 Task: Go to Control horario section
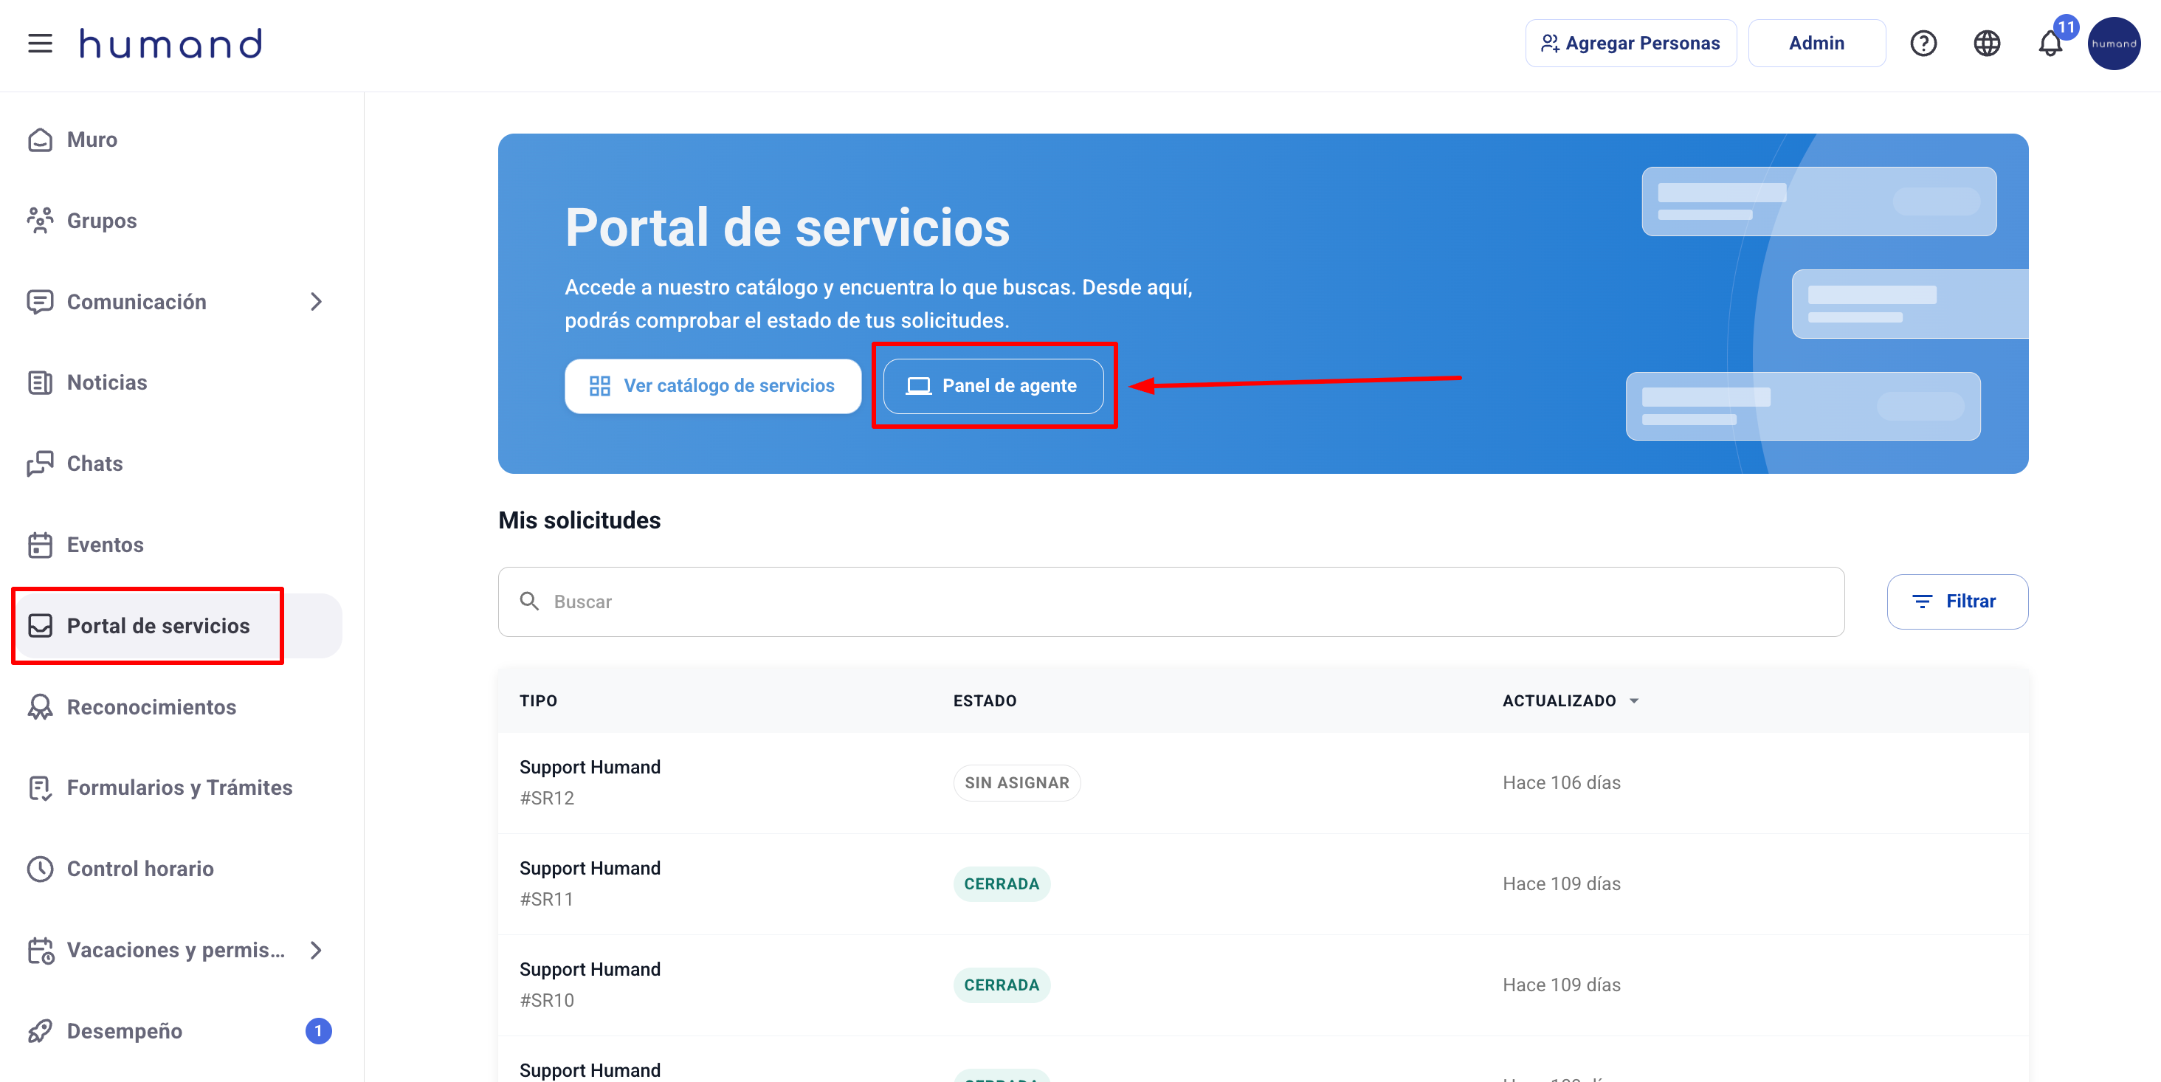click(x=139, y=869)
